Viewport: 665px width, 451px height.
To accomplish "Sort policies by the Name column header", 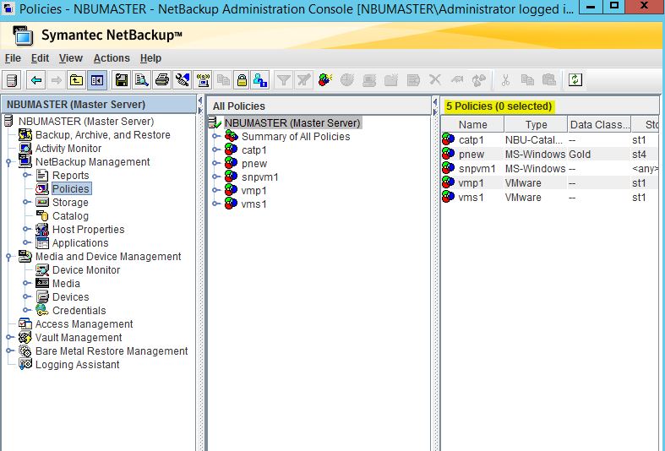I will [x=472, y=125].
